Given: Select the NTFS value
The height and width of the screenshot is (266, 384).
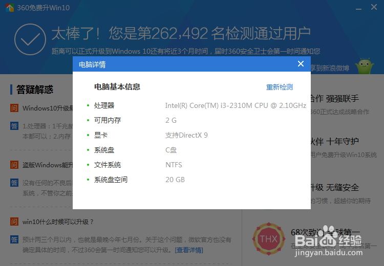Looking at the screenshot, I should [174, 165].
